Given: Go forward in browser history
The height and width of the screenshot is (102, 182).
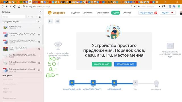Looking at the screenshot, I should 3,7.
